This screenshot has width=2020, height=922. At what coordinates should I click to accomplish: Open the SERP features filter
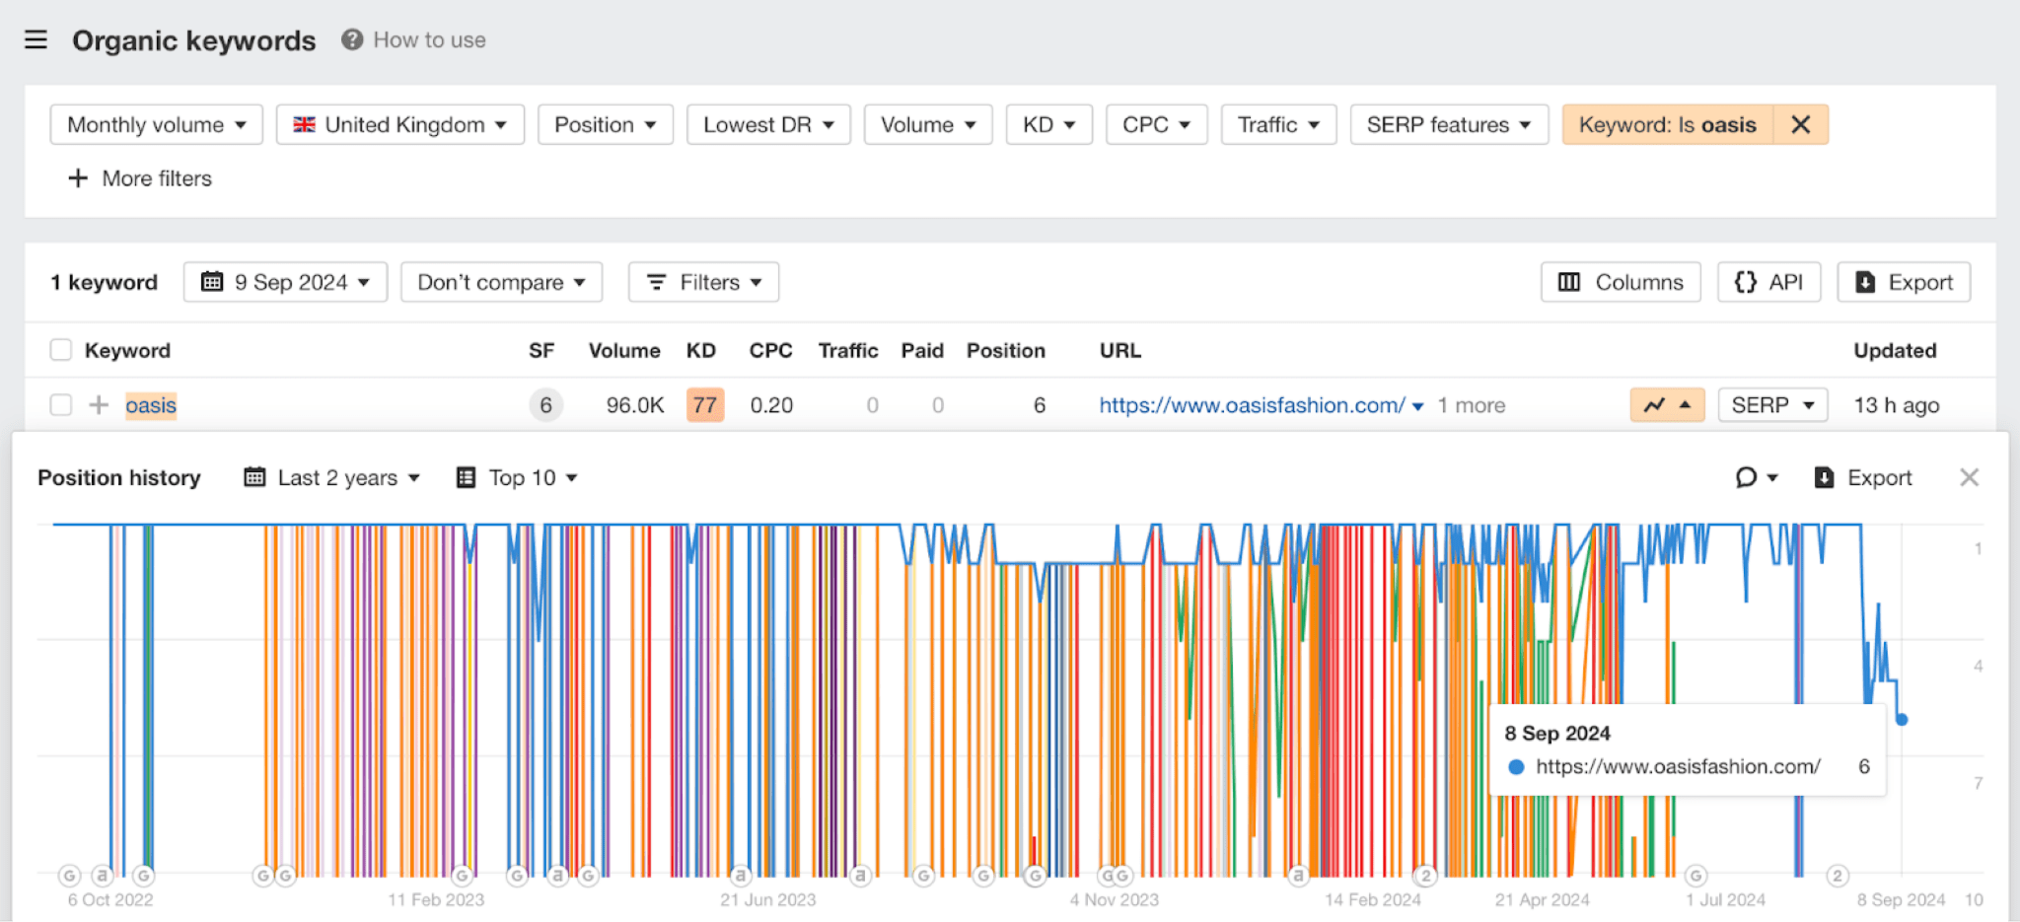point(1448,124)
